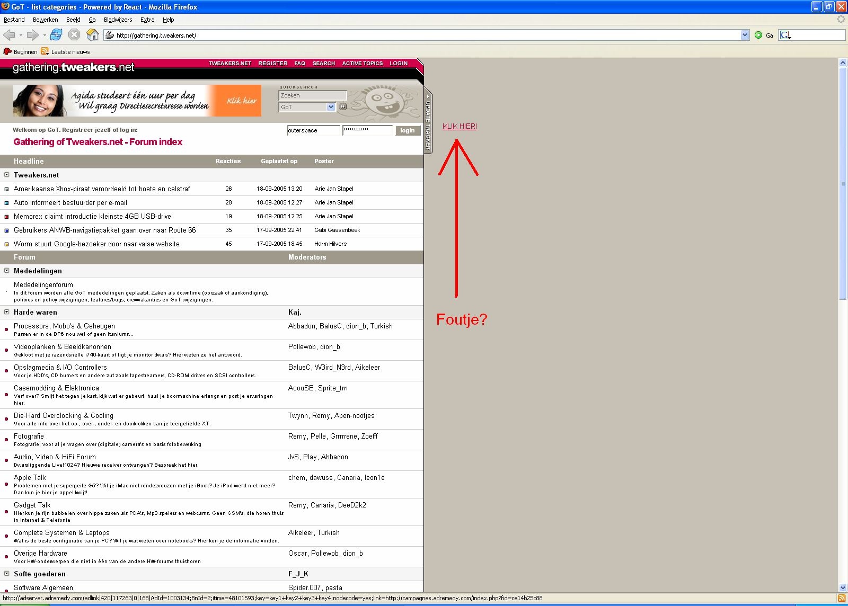The image size is (848, 606).
Task: Click the login button
Action: [x=408, y=130]
